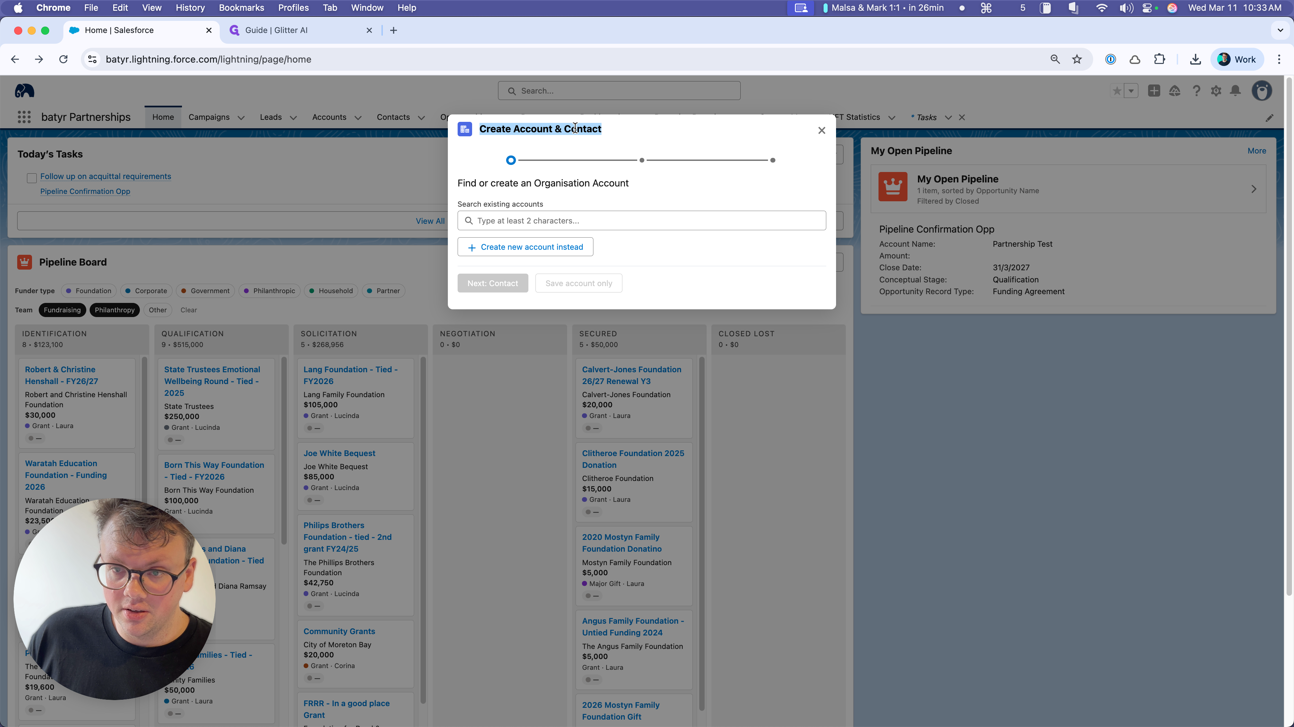Click Chrome zoom magnifier in address bar
Image resolution: width=1294 pixels, height=727 pixels.
pos(1055,59)
